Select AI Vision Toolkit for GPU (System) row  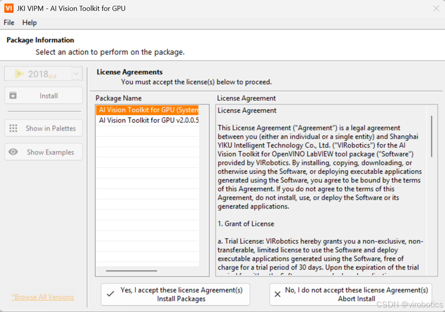[147, 110]
